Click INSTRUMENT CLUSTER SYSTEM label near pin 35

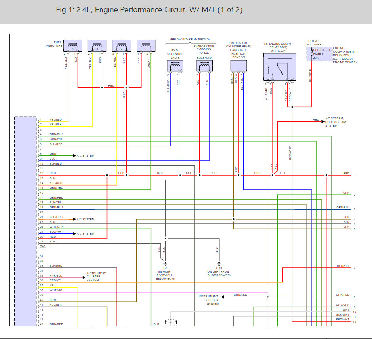96,277
